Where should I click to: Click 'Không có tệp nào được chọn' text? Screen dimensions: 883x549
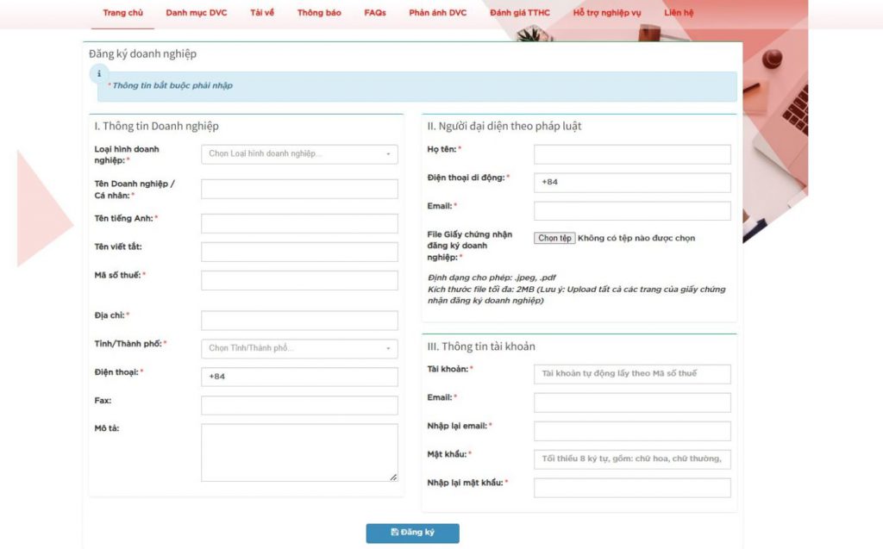point(636,238)
